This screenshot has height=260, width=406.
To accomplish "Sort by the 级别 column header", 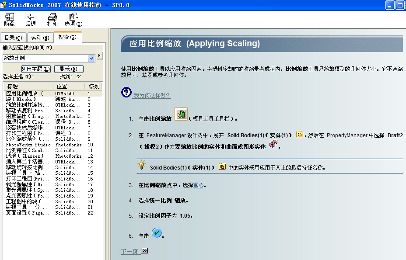I will coord(94,86).
